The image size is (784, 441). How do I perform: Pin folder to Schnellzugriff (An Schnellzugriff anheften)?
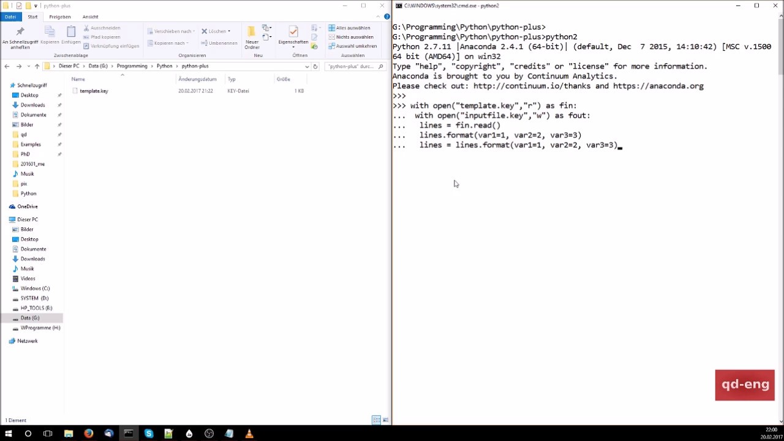(x=20, y=37)
